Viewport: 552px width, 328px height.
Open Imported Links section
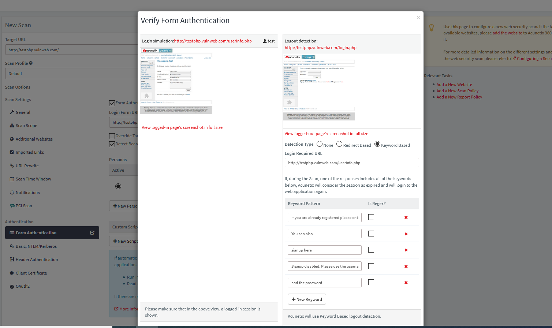tap(27, 152)
